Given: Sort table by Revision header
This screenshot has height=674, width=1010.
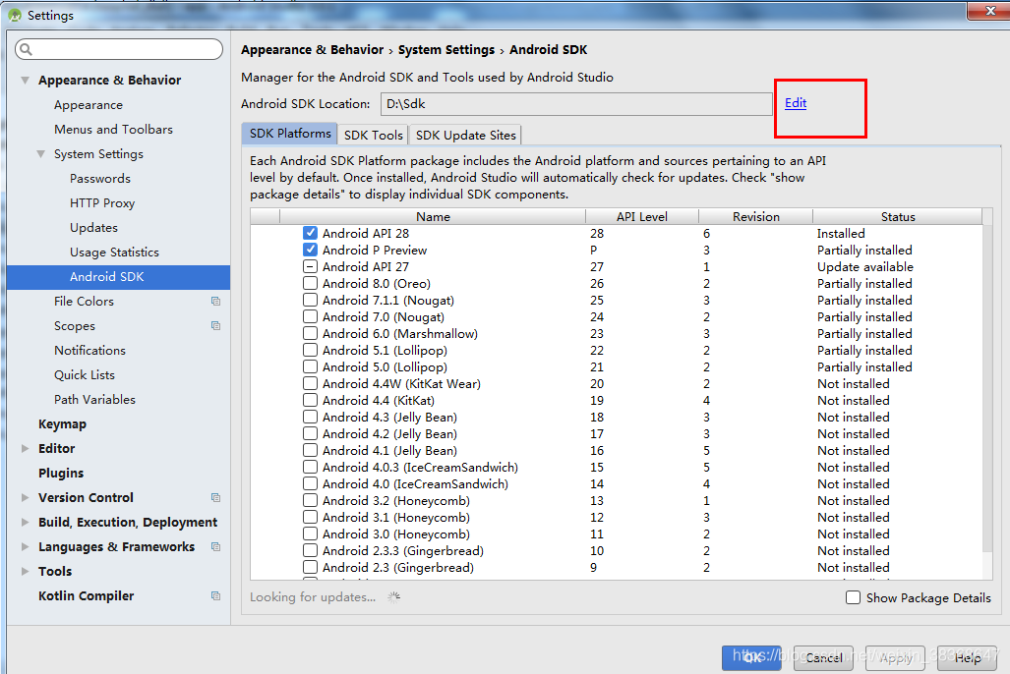Looking at the screenshot, I should click(756, 217).
